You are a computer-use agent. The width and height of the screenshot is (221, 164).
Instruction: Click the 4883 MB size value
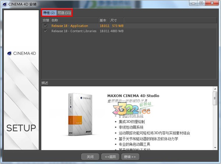[117, 31]
